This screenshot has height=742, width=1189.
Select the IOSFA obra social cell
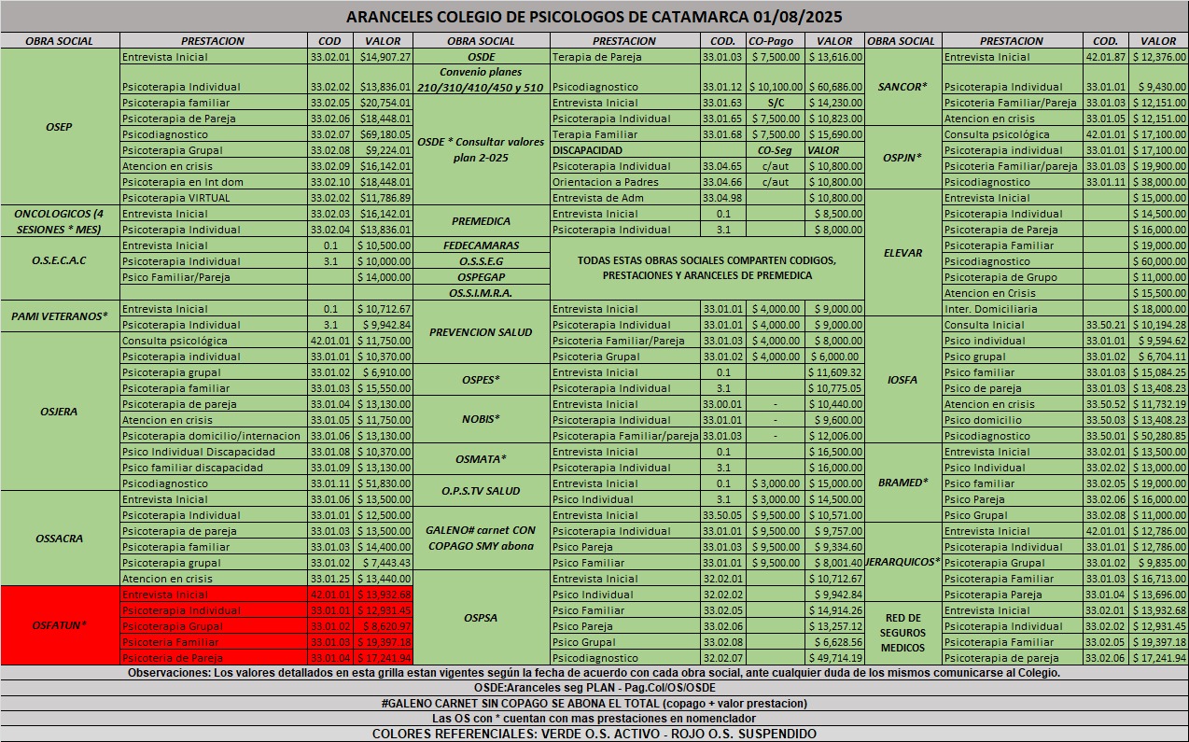click(902, 381)
